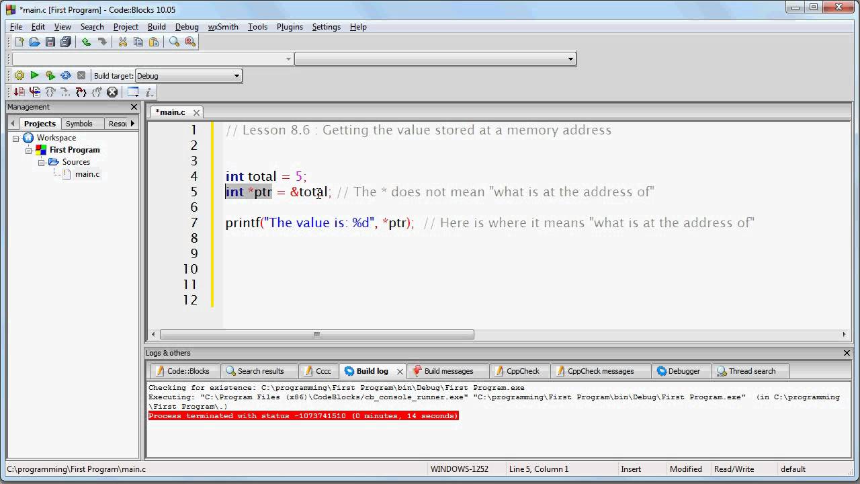Select the *main.c editor tab

[x=171, y=112]
